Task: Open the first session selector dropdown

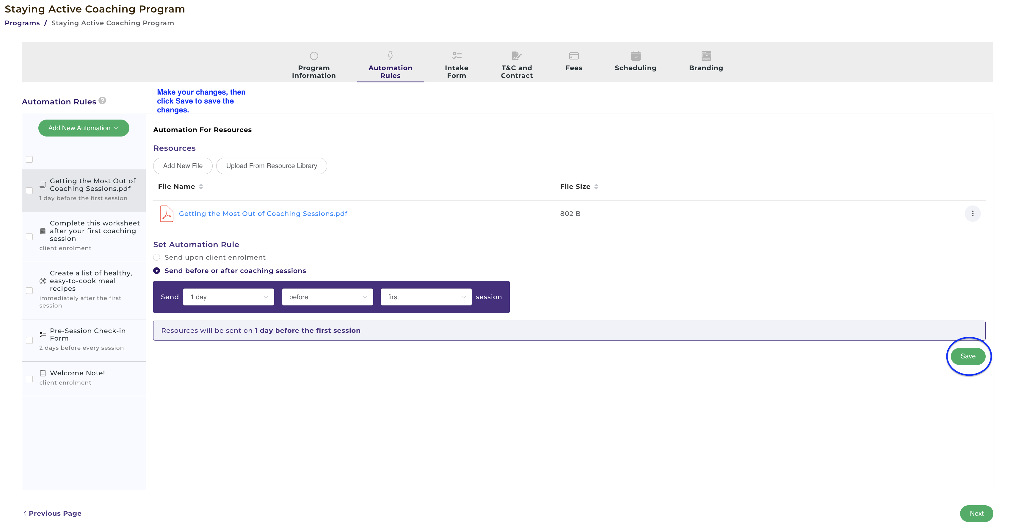Action: pos(426,297)
